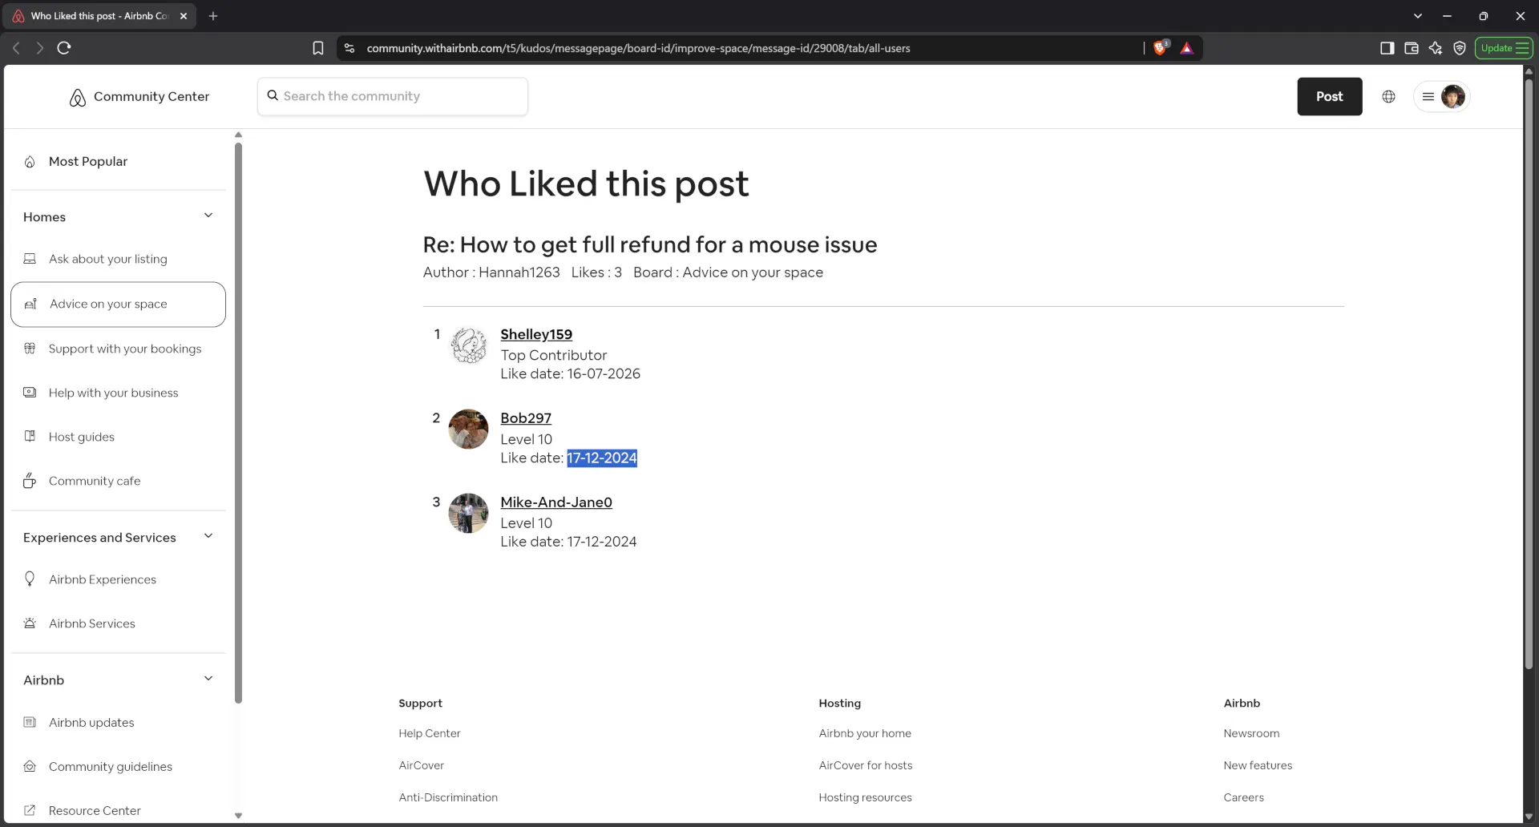Screen dimensions: 1539x827
Task: Open Shelley159's profile link
Action: [x=536, y=334]
